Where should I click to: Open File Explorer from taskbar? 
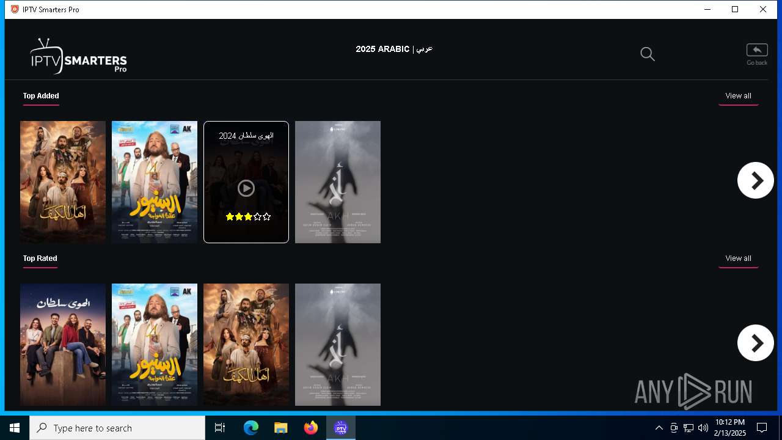(281, 428)
